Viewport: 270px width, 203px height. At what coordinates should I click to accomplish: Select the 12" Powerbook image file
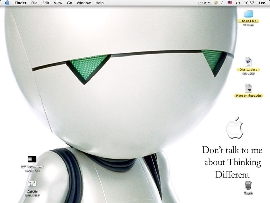coord(32,159)
